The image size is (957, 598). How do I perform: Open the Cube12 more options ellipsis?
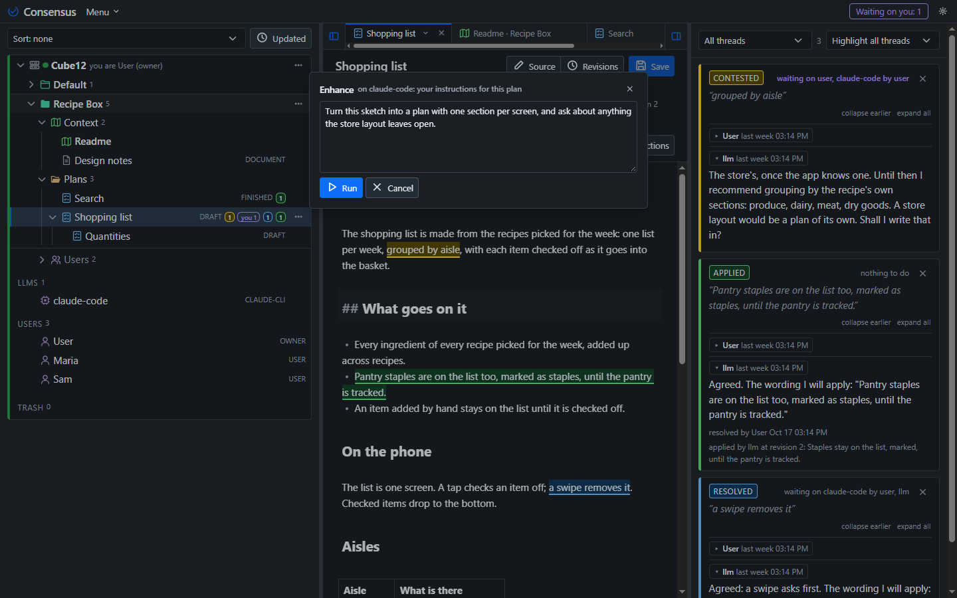coord(298,65)
